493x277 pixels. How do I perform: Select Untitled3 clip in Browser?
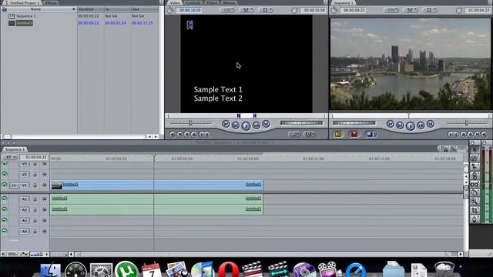(x=24, y=23)
